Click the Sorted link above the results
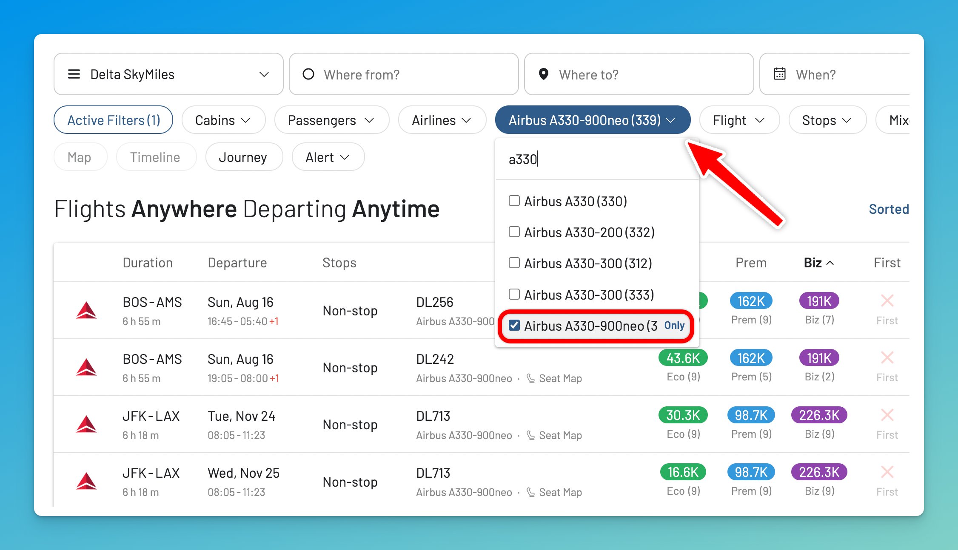Screen dimensions: 958x550 pyautogui.click(x=888, y=209)
